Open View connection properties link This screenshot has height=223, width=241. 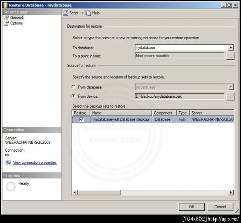(35, 163)
